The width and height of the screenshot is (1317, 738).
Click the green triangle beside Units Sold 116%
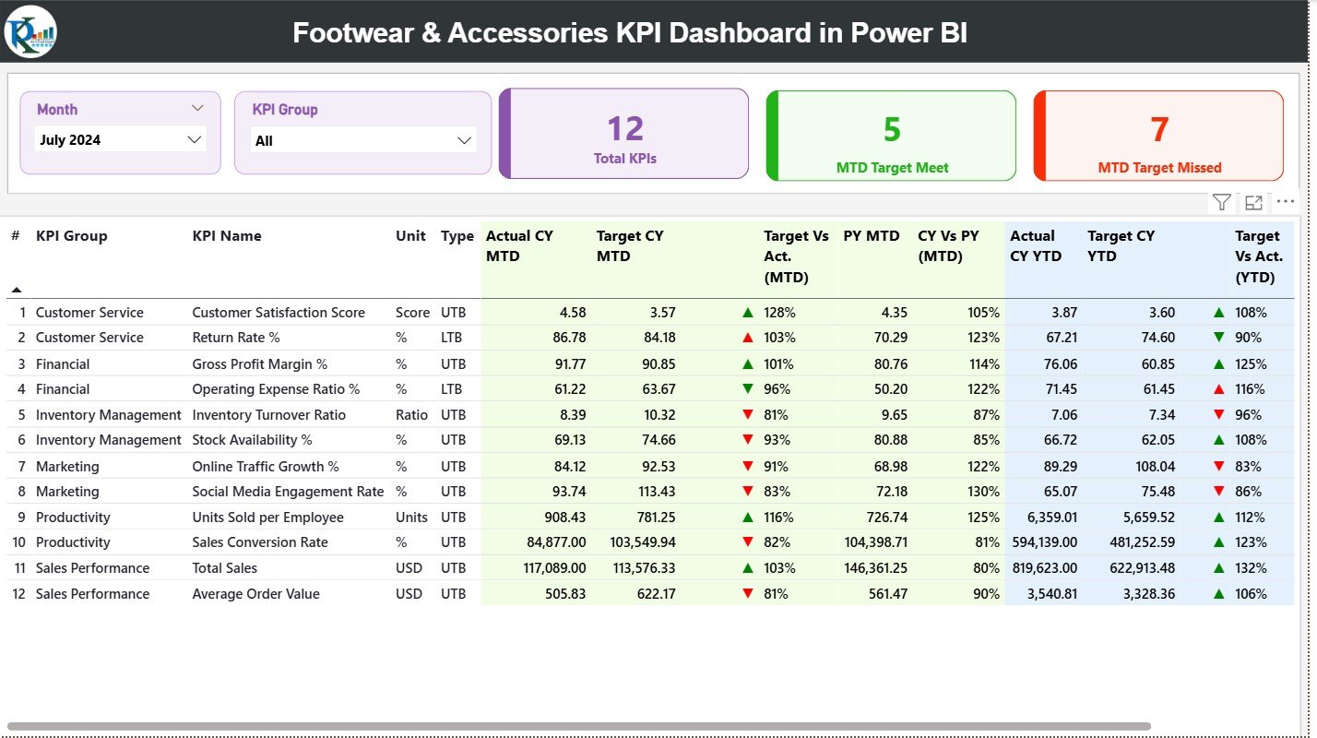click(747, 517)
